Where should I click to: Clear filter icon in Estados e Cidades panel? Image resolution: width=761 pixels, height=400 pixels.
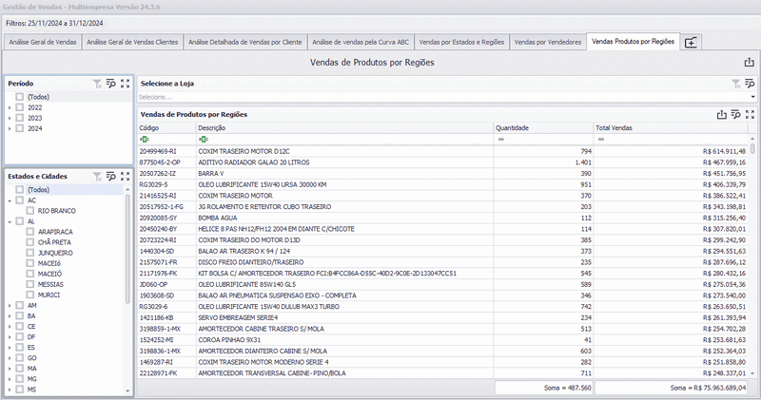[98, 177]
